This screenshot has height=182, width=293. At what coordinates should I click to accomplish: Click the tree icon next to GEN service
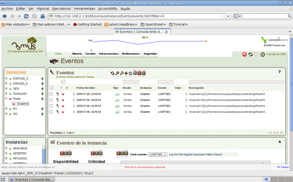click(42, 89)
